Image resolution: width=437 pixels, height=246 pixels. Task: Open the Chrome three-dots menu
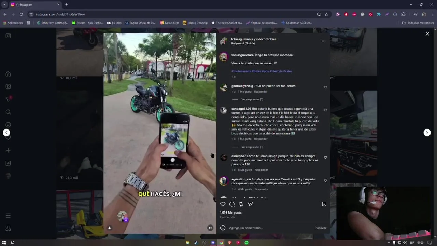pos(432,14)
